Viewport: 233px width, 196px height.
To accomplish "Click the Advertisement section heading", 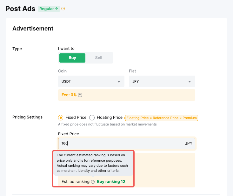I will pos(33,29).
